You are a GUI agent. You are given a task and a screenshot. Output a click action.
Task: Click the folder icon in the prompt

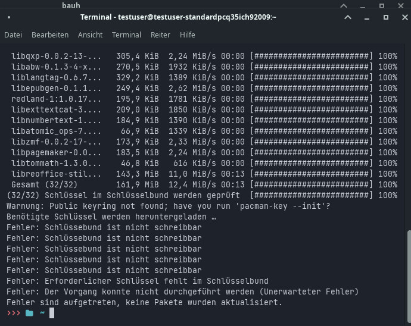point(29,313)
